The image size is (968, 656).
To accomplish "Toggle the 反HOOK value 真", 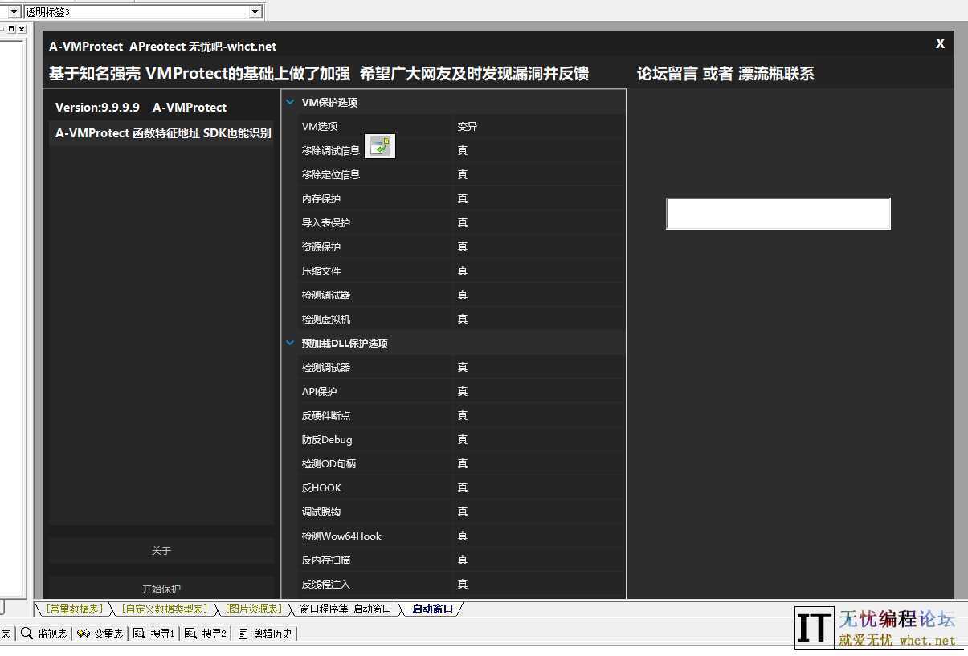I will (x=463, y=487).
